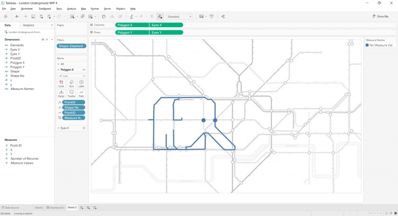Click the Show/Hide Cards toolbar icon
Viewport: 398px width, 216px height.
click(x=201, y=16)
